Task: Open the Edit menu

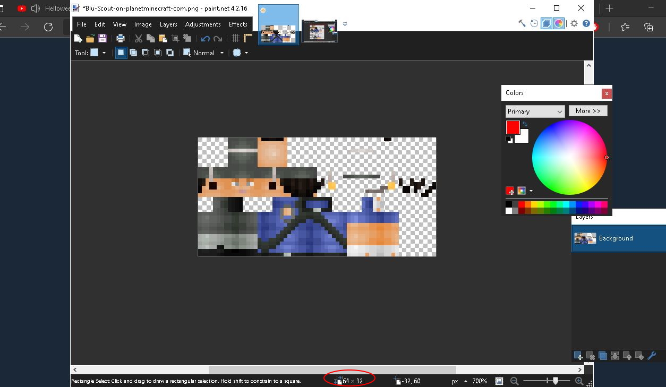Action: [100, 24]
